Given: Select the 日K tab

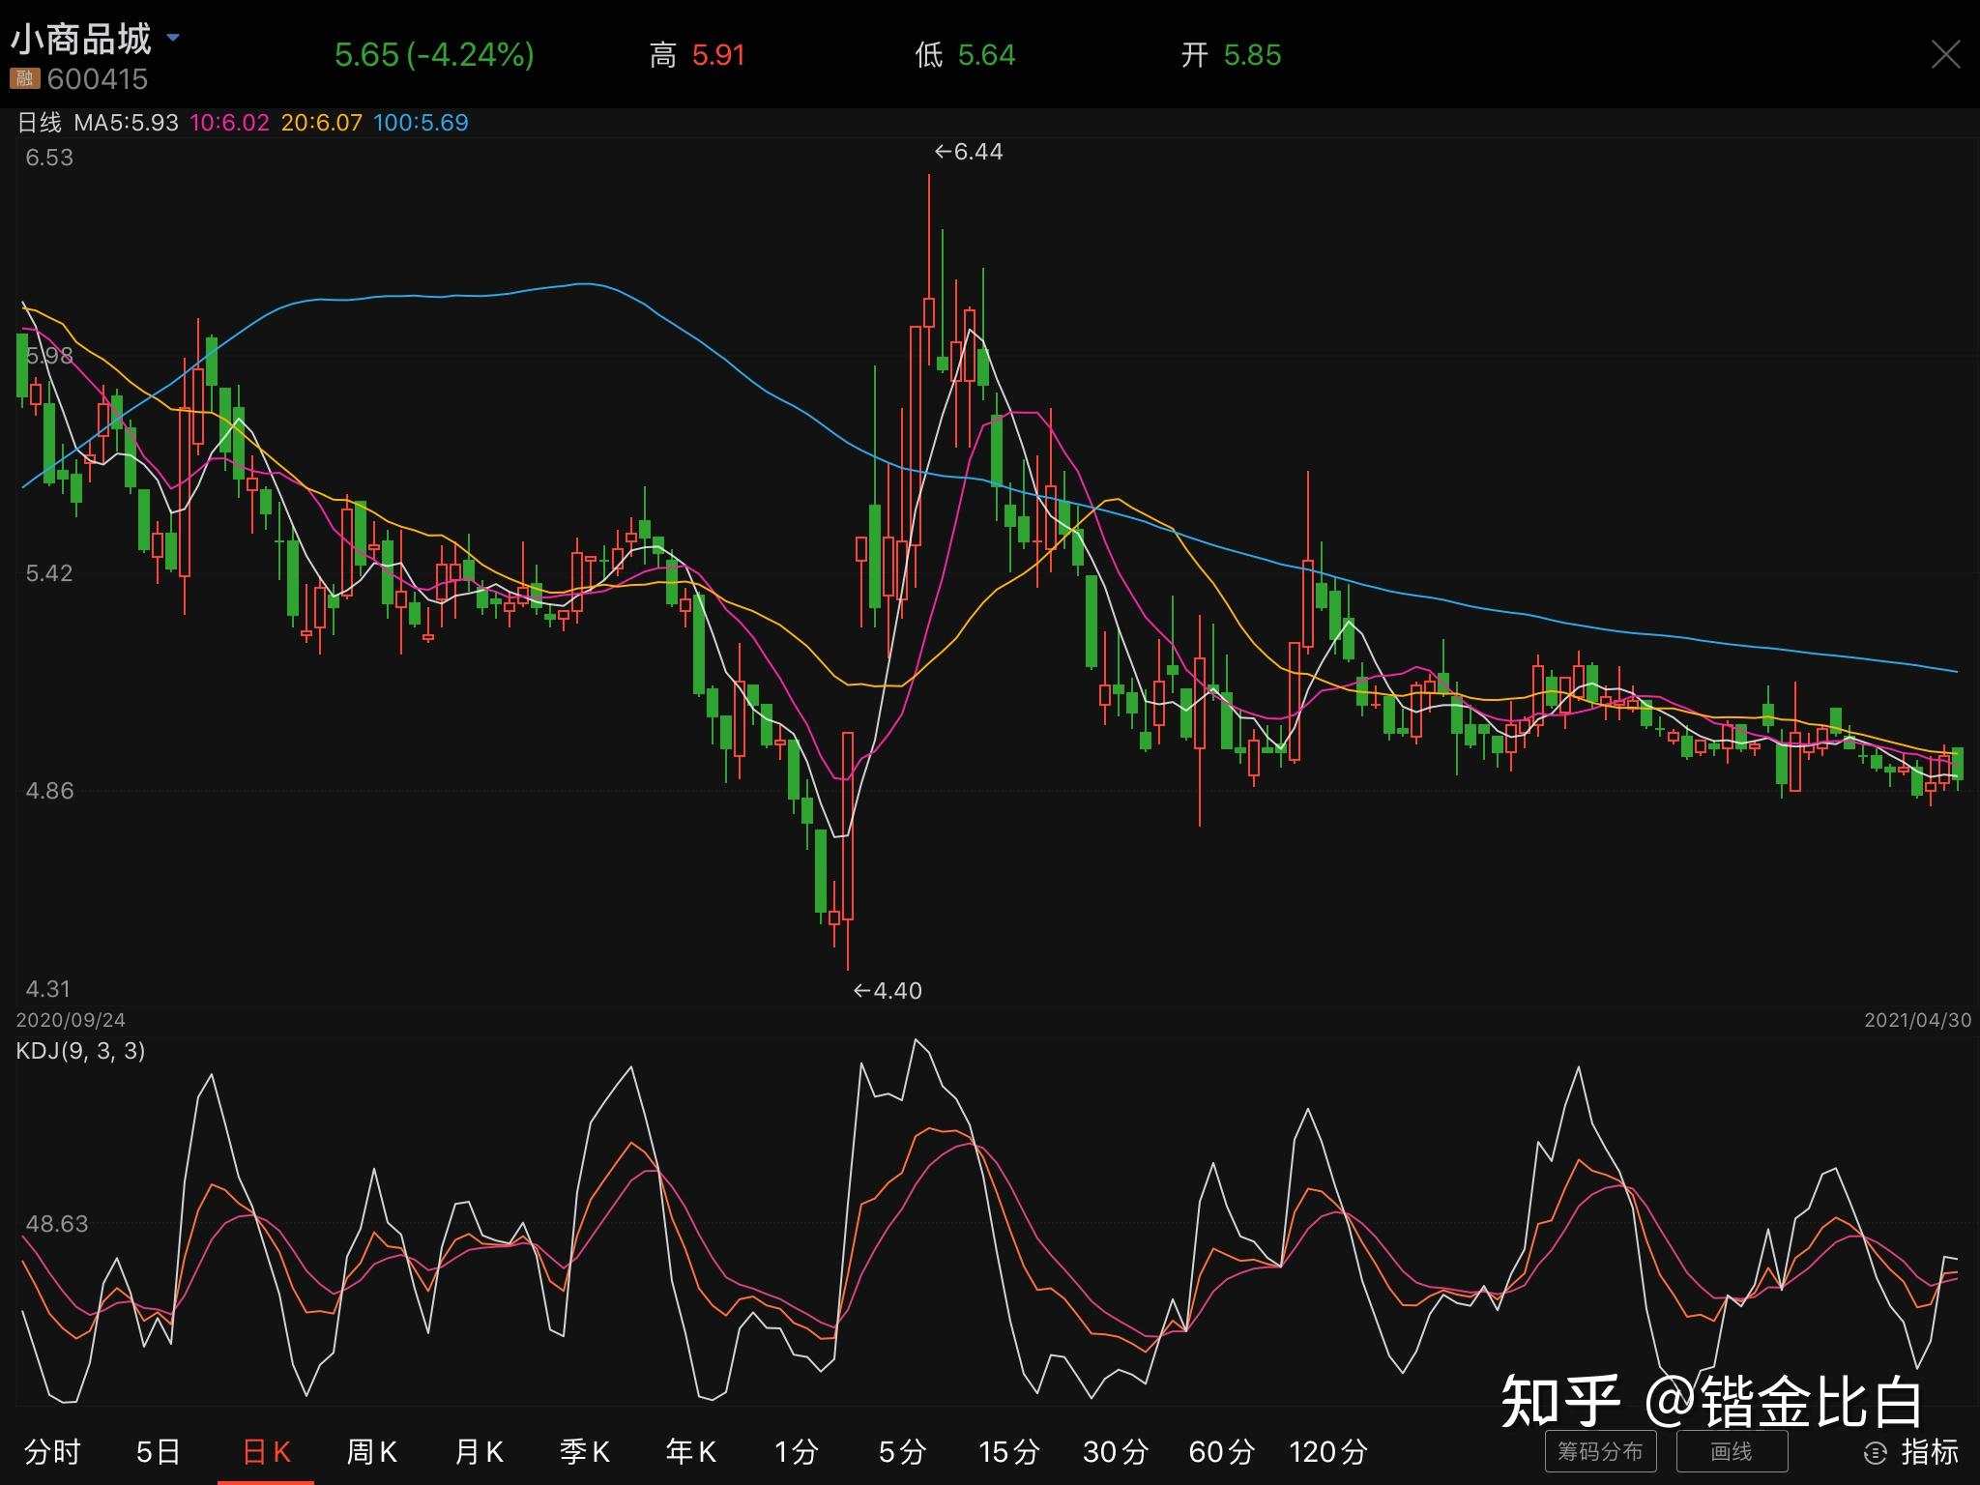Looking at the screenshot, I should pos(266,1451).
